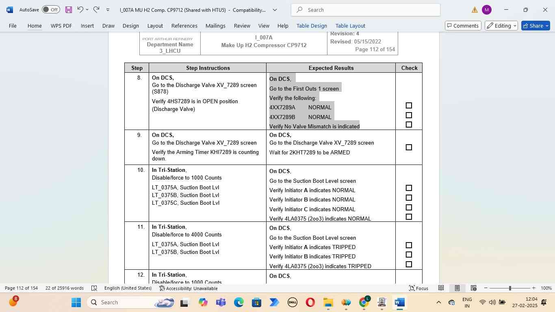Screen dimensions: 555x312
Task: Check step 11 Initiator B TRIPPED checkbox
Action: pyautogui.click(x=409, y=255)
